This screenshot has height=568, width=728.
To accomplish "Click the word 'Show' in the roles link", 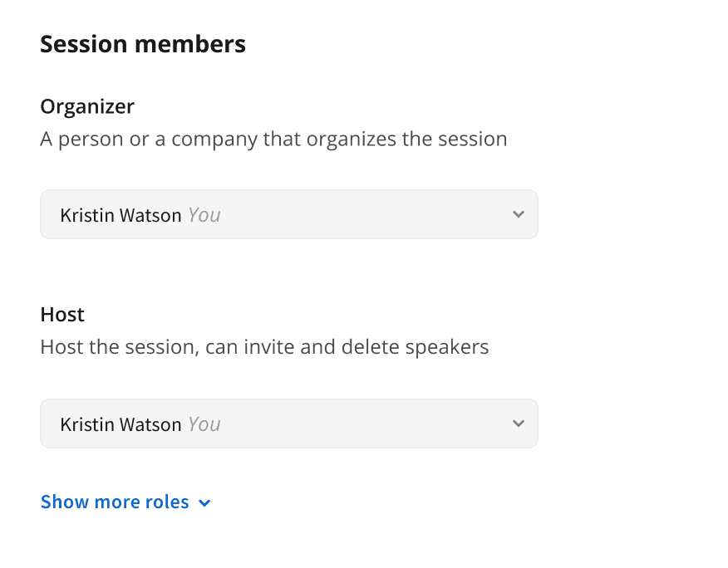I will 63,502.
